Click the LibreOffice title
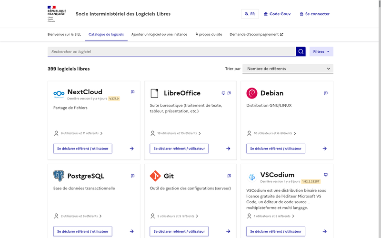The image size is (381, 238). pos(182,93)
